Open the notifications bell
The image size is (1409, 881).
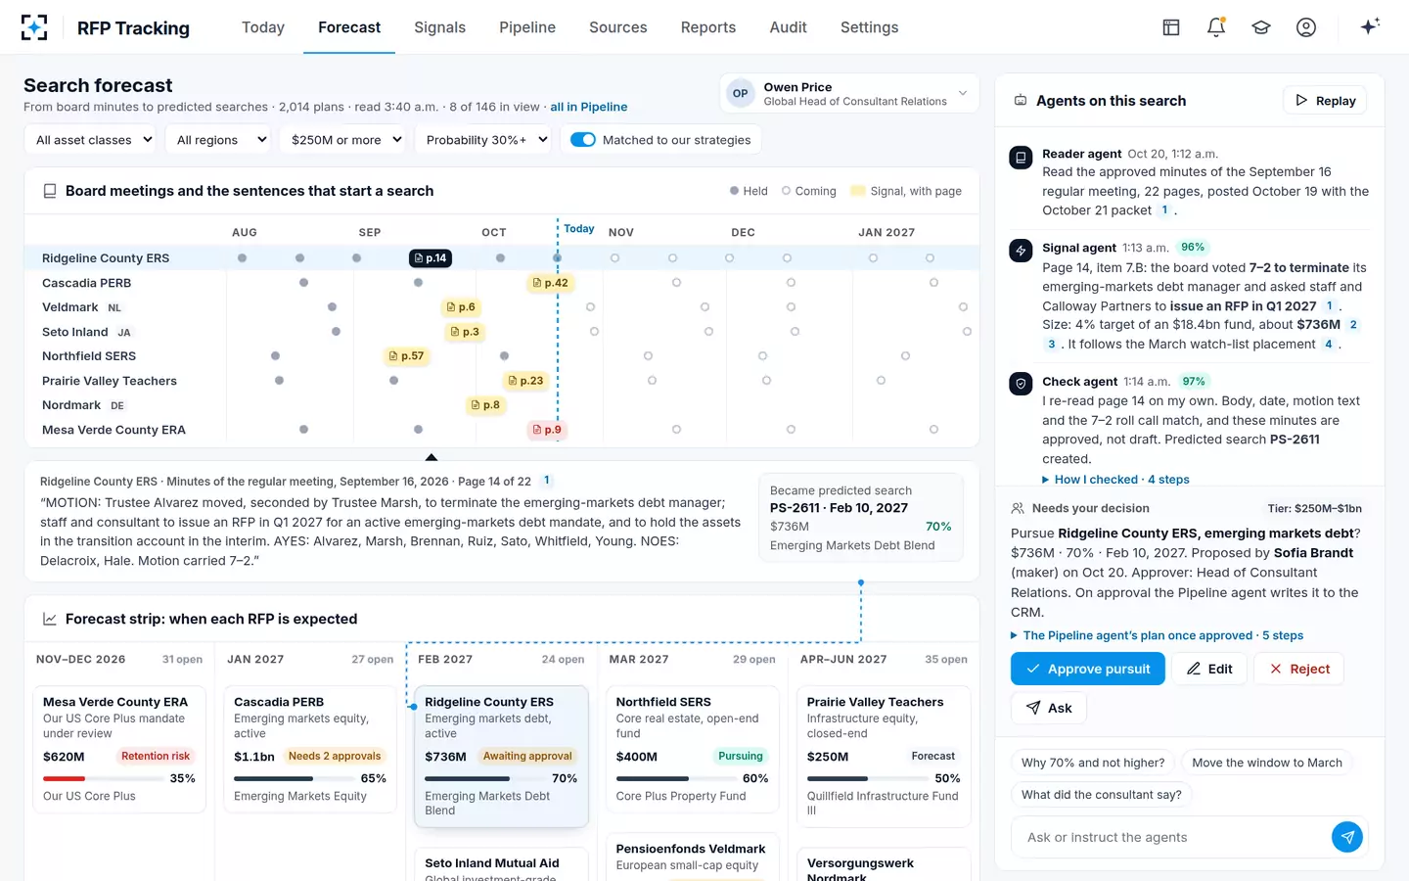pos(1216,27)
